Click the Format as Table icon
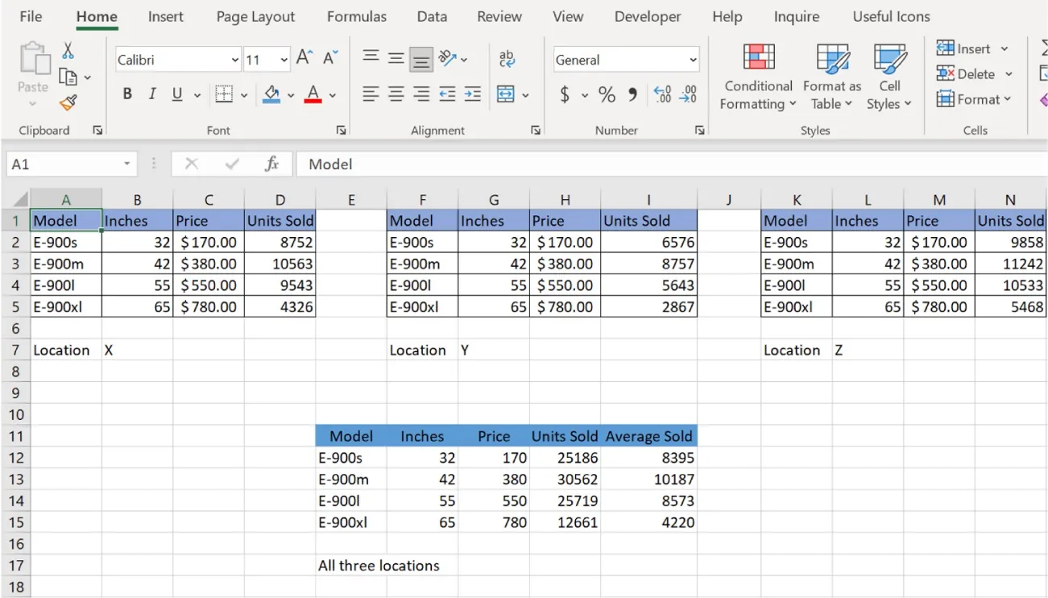 831,77
